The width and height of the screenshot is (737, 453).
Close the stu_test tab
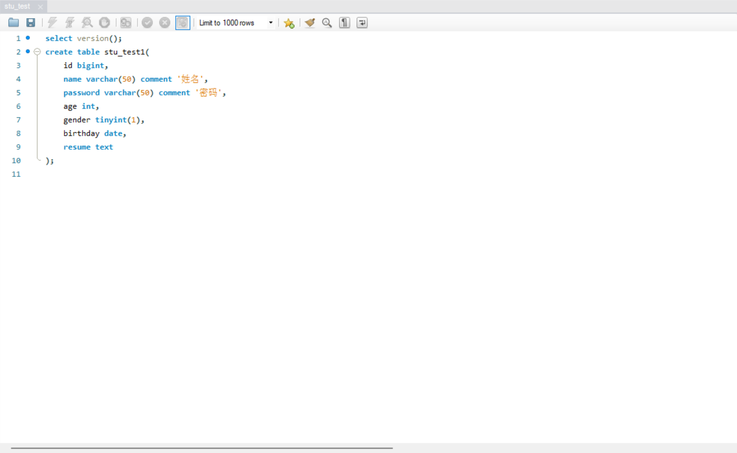click(x=40, y=7)
